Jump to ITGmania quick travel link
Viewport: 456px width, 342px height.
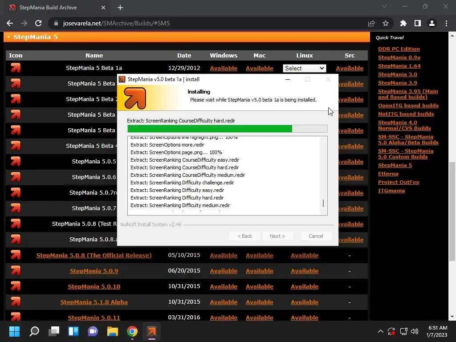click(391, 191)
